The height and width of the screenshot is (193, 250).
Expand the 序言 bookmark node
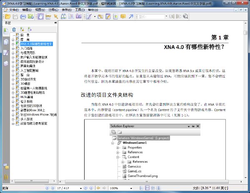click(13, 40)
